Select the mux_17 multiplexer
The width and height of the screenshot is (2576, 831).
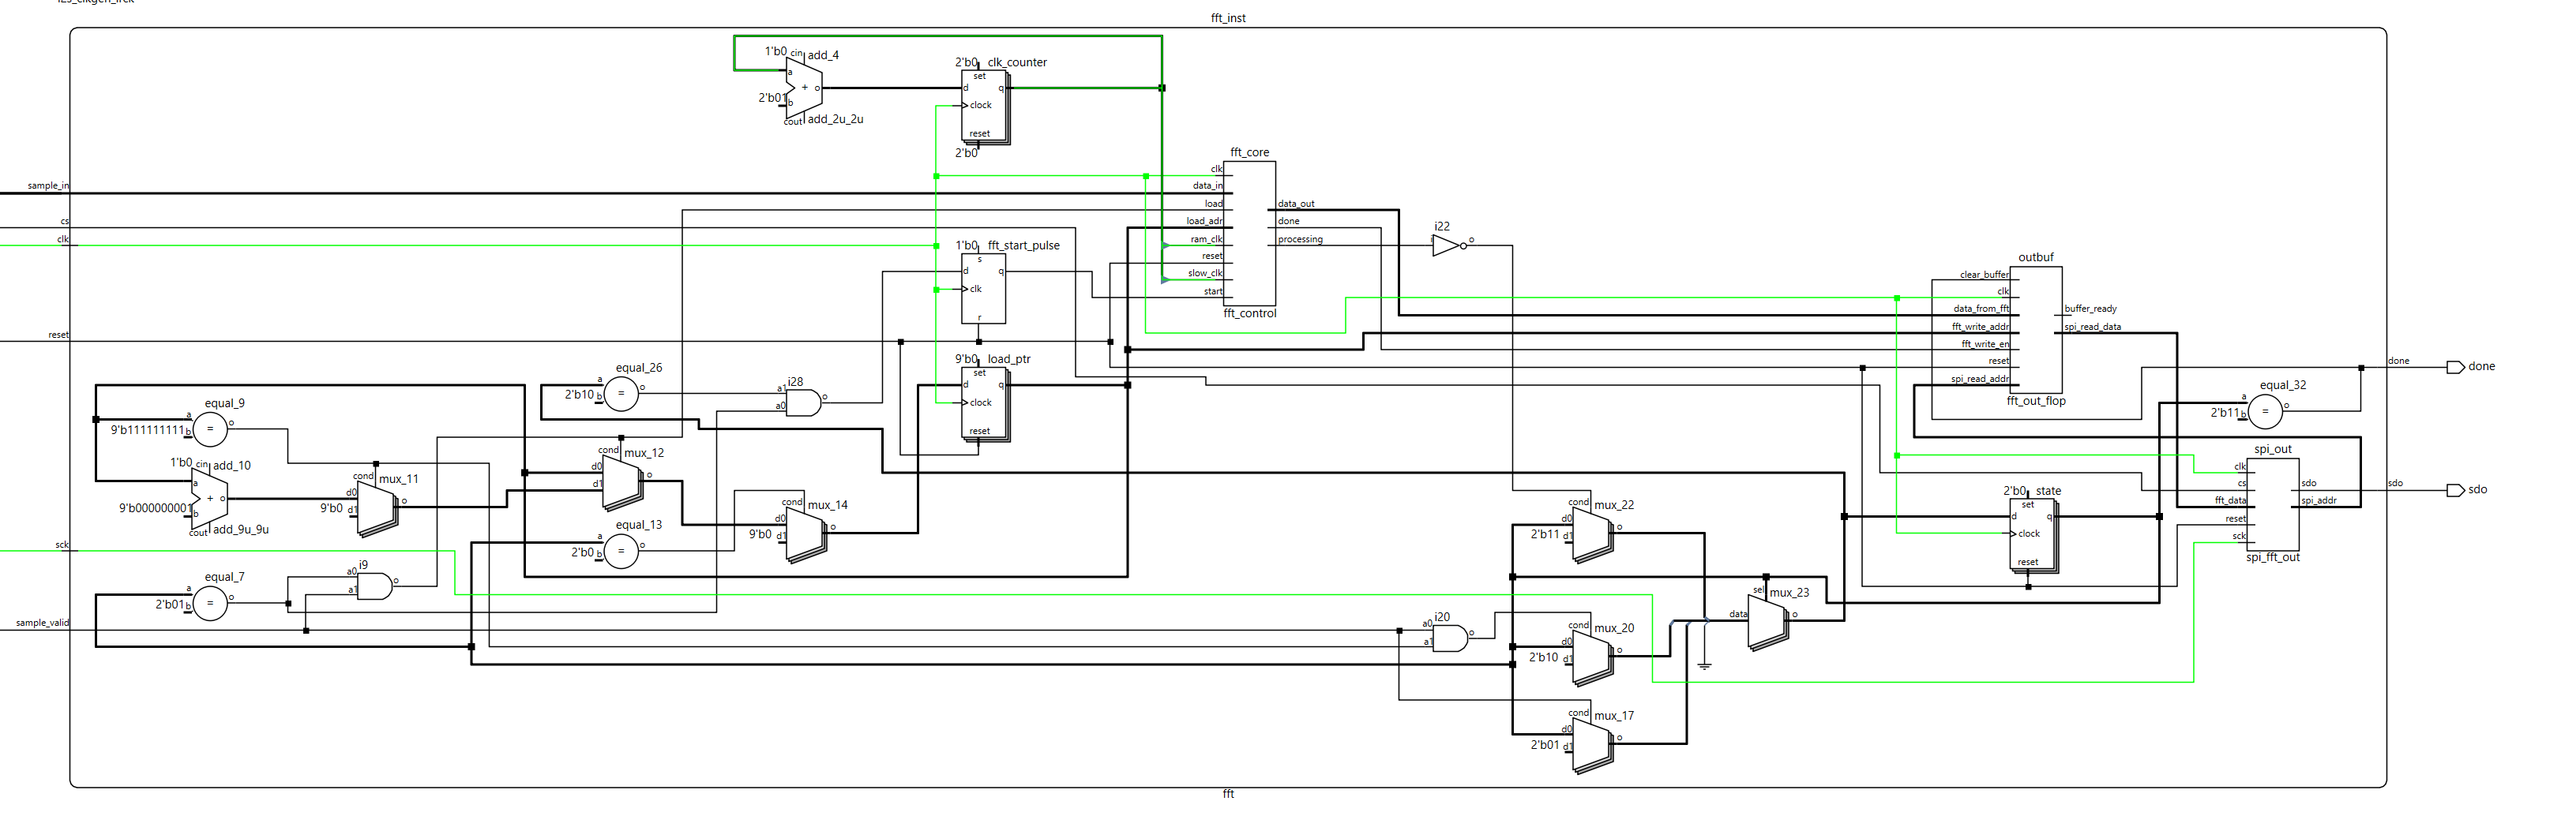[x=1591, y=745]
